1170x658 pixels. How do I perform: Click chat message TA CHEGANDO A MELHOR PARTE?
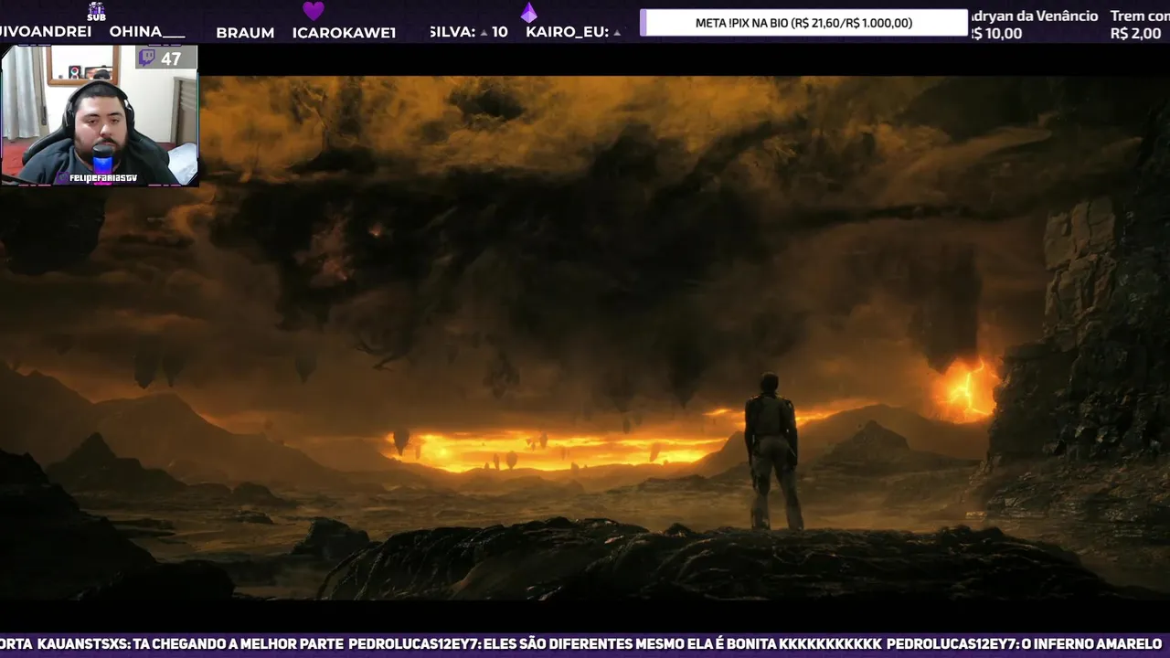tap(239, 644)
